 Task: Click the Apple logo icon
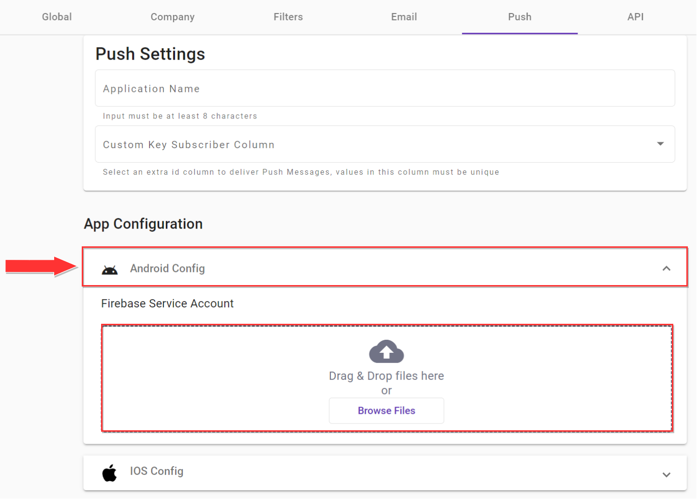coord(110,473)
